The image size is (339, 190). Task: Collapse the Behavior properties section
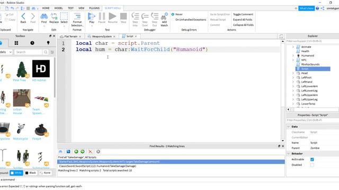coord(289,154)
